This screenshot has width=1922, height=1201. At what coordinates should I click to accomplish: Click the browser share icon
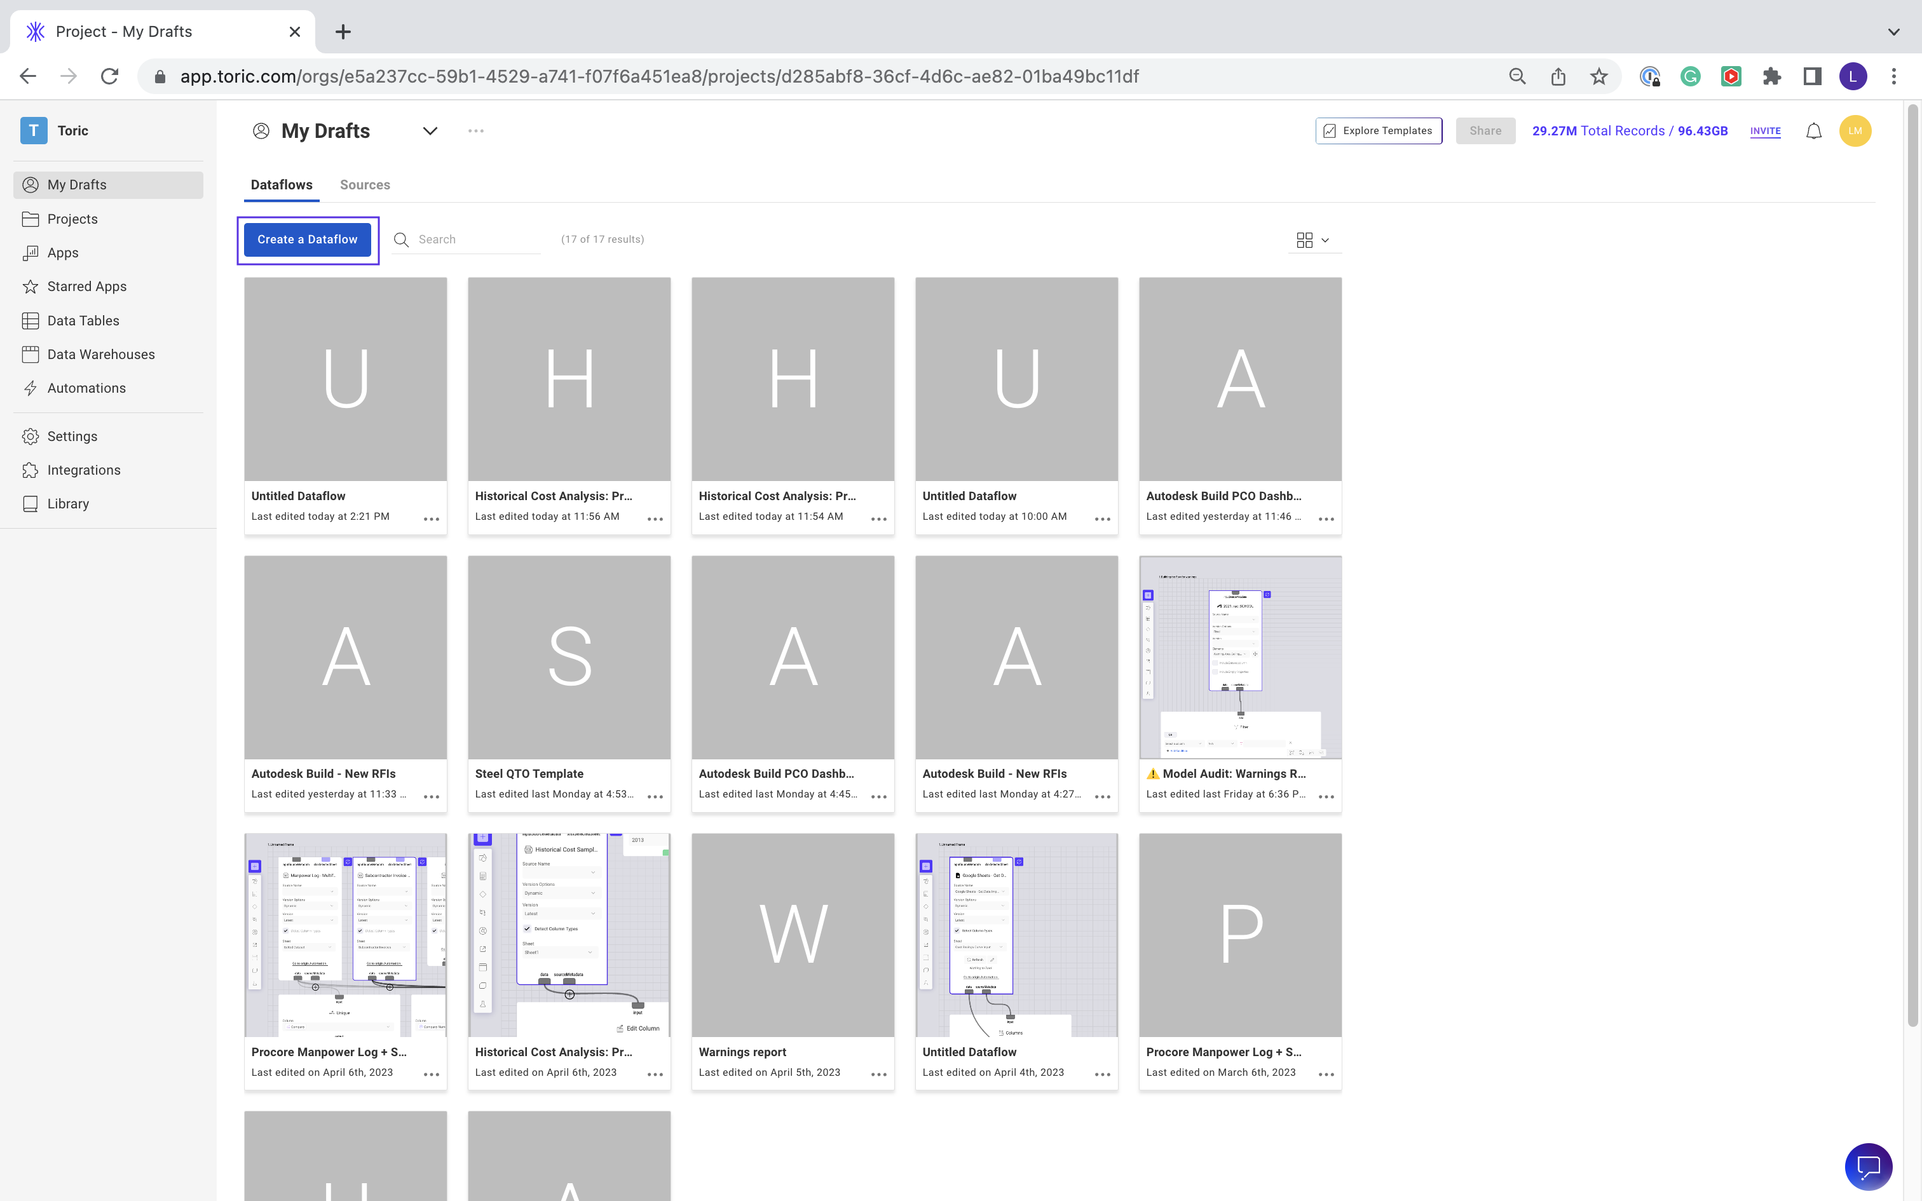1558,76
